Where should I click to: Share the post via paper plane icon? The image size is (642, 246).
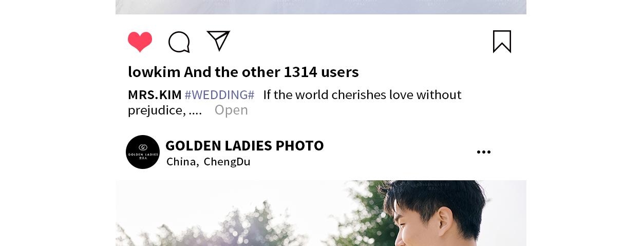point(218,41)
